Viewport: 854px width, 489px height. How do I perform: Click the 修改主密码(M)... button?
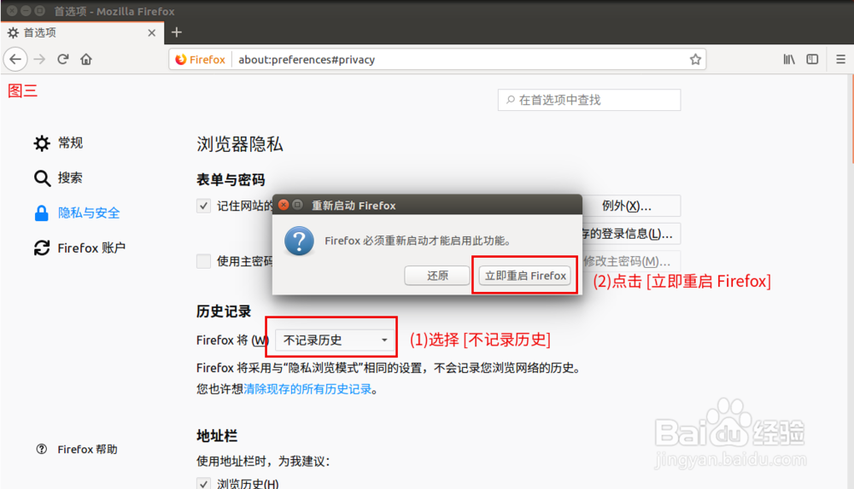click(x=631, y=261)
